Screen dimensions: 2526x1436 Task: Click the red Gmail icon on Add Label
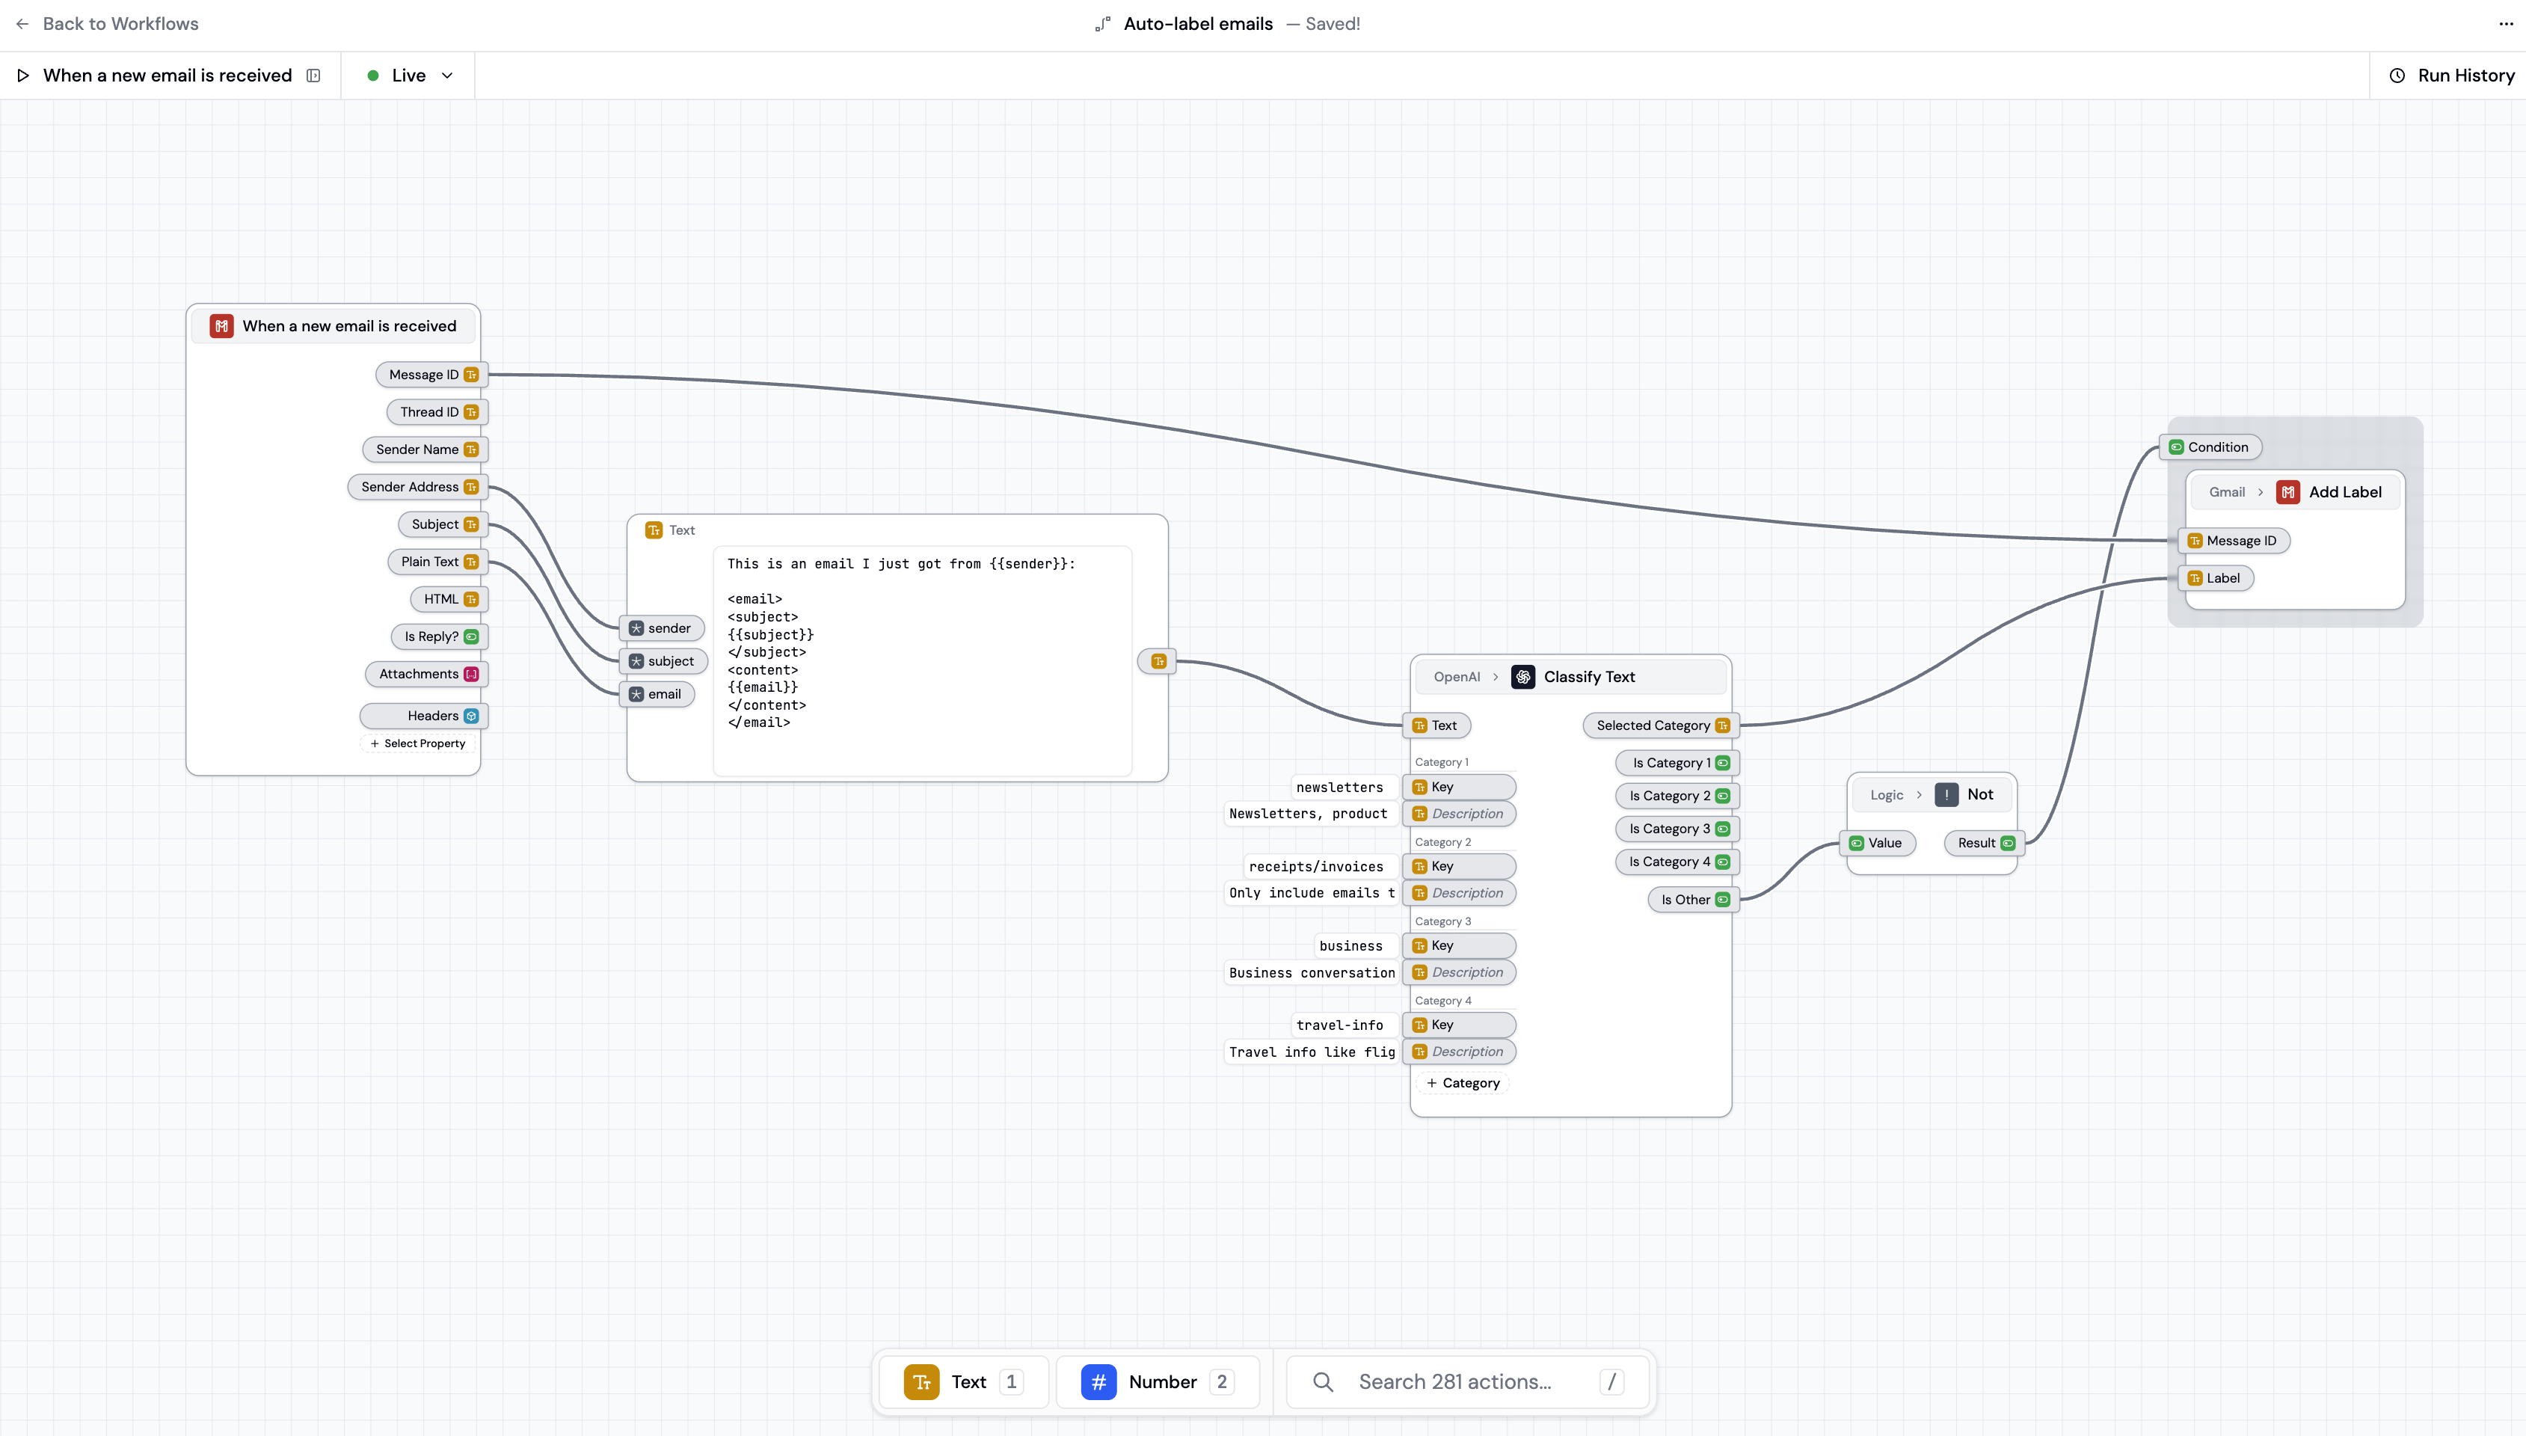2287,492
